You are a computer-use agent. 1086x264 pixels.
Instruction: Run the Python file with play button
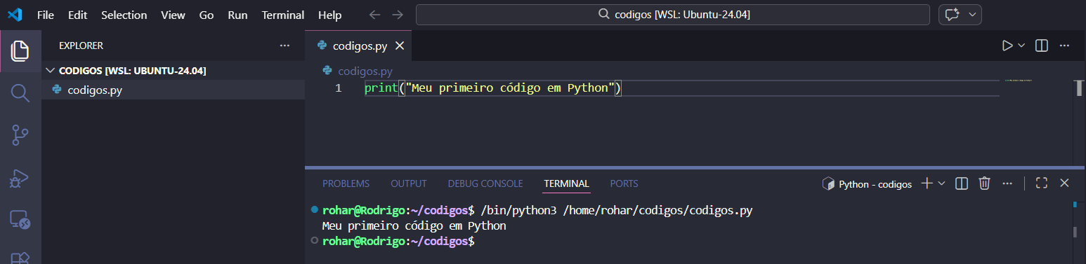1007,46
